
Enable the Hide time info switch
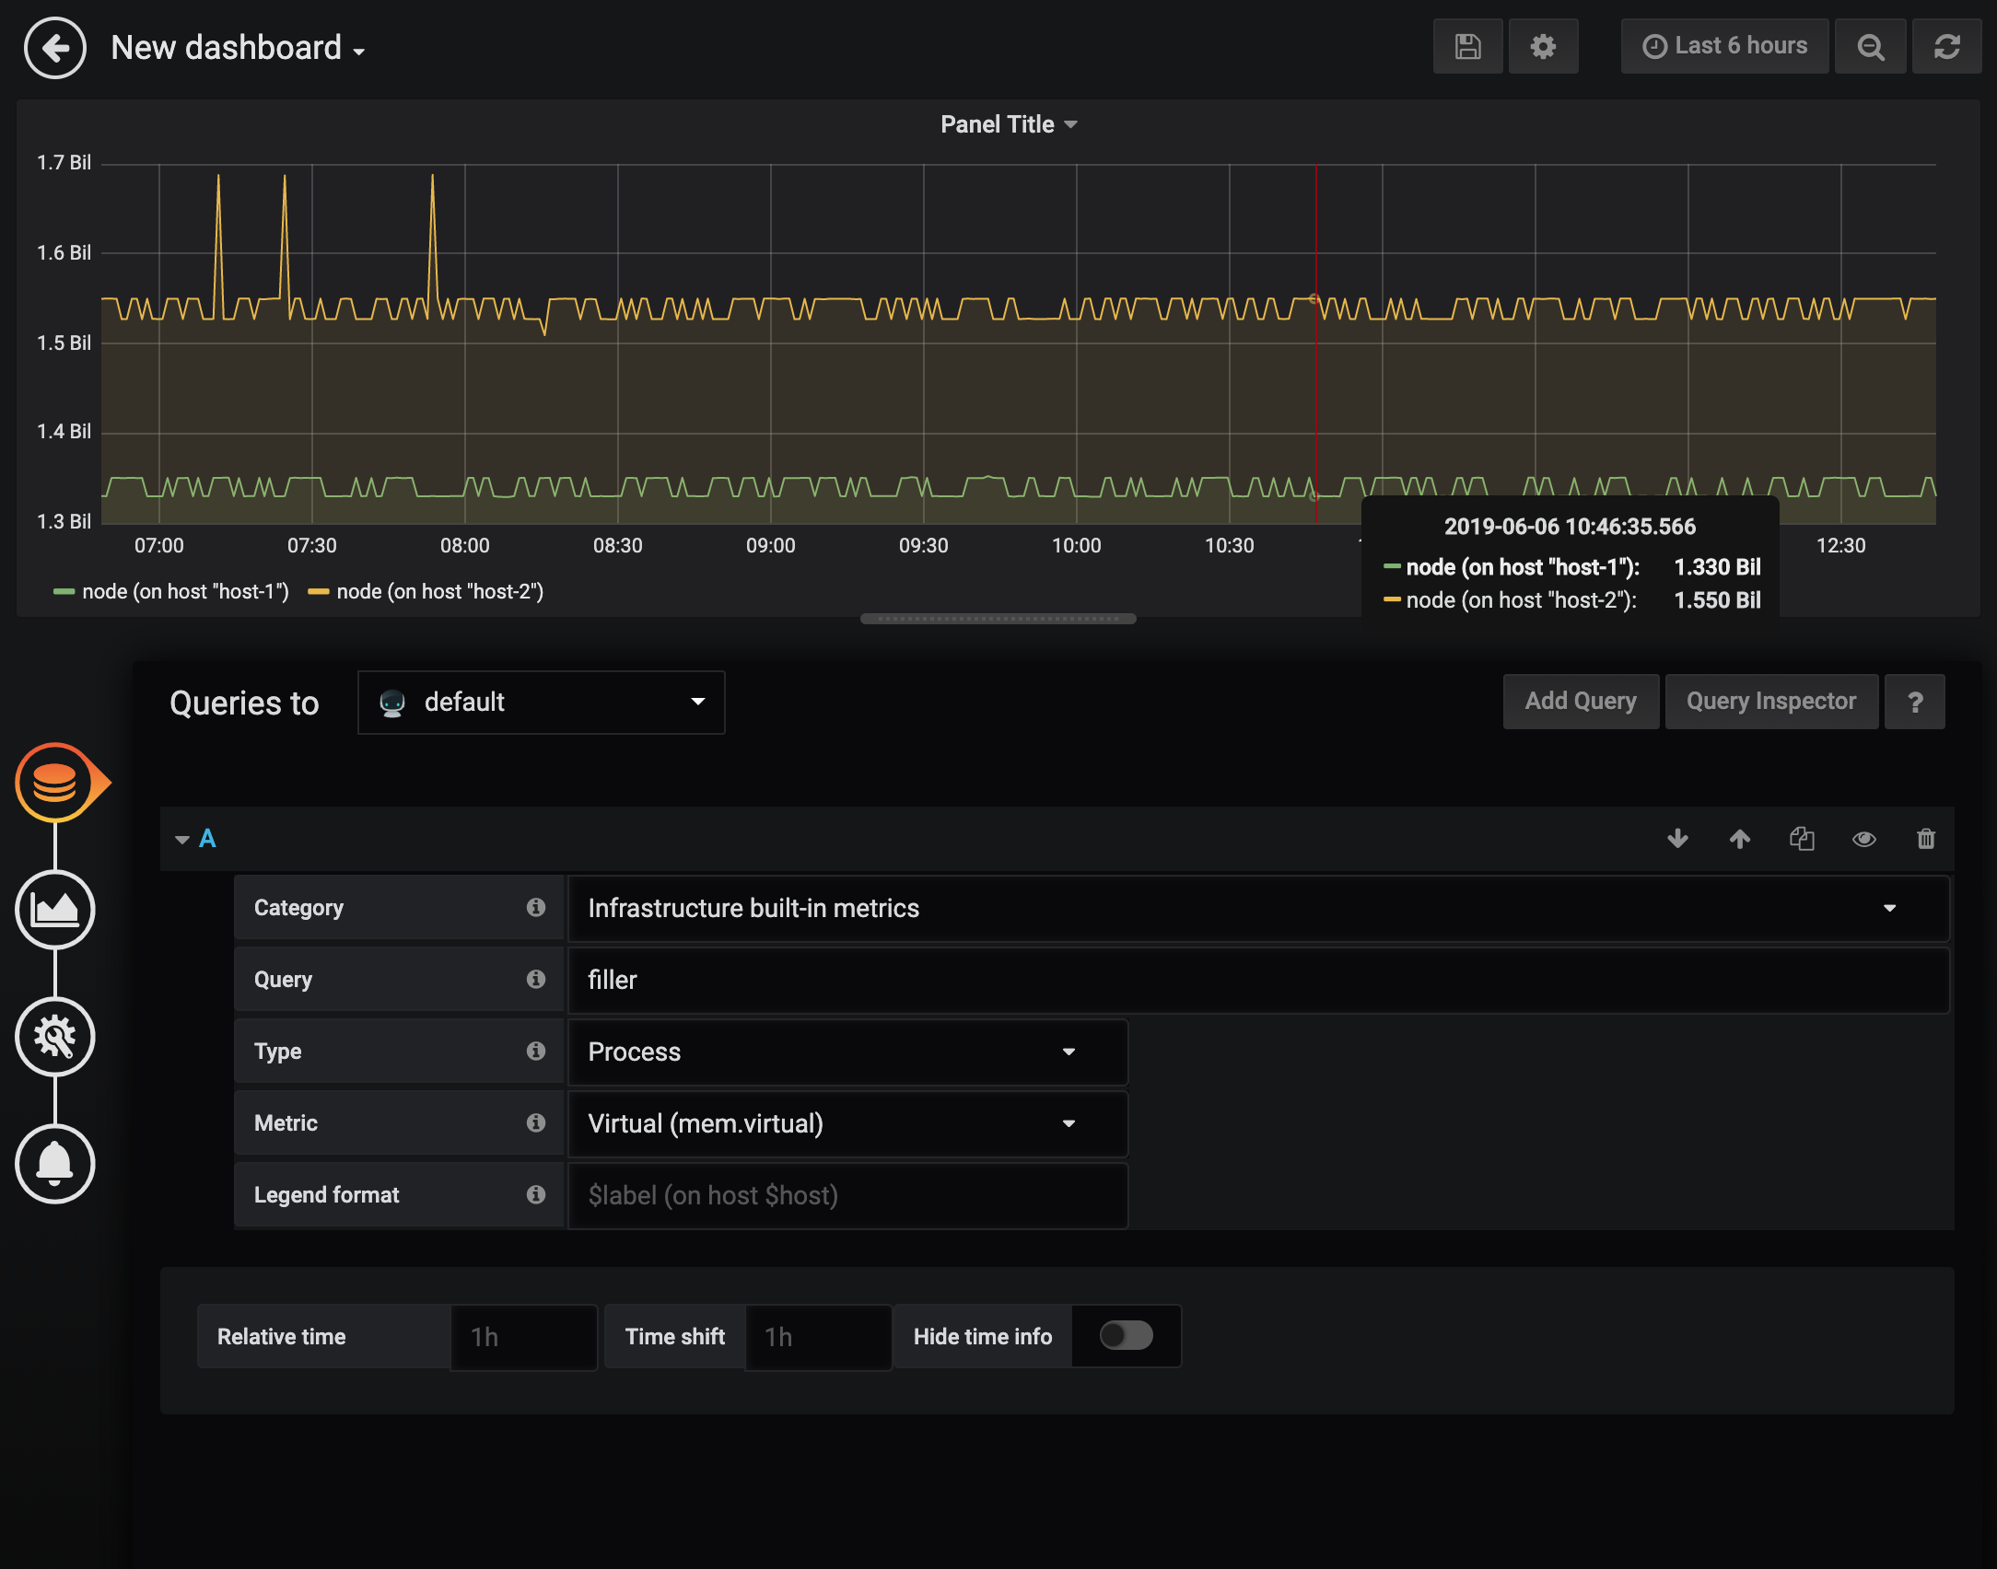(1126, 1335)
